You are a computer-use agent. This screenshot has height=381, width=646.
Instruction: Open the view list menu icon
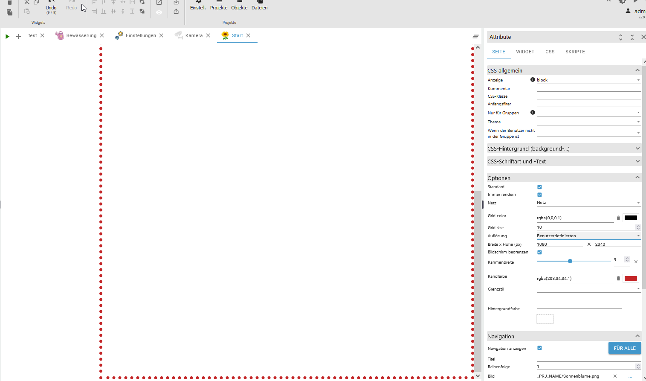[x=476, y=37]
